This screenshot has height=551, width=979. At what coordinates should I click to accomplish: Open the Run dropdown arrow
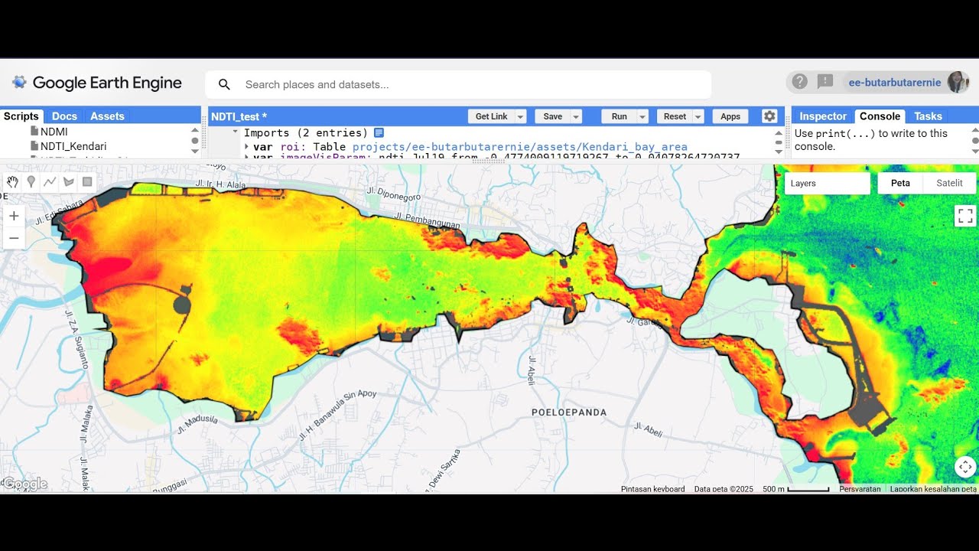pos(642,116)
